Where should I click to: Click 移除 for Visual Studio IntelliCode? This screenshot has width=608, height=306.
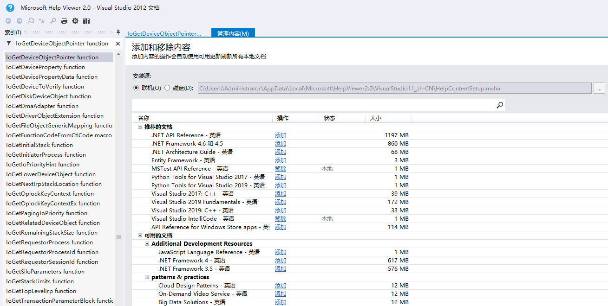click(x=280, y=218)
